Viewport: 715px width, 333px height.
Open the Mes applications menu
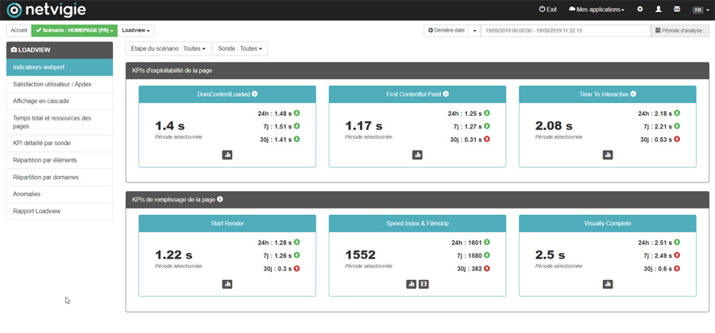point(597,9)
